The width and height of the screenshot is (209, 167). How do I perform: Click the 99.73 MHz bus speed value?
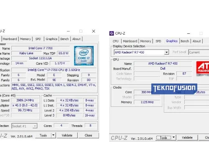(25, 110)
